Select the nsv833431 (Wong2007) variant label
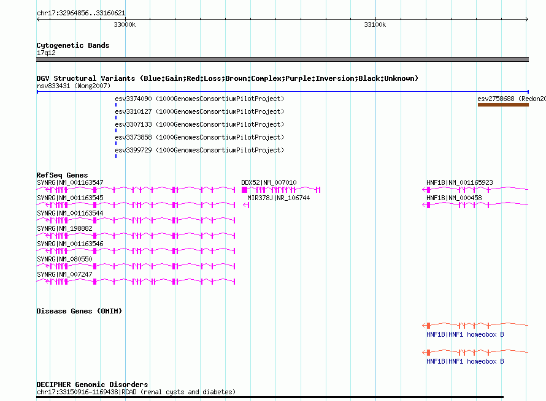Viewport: 546px width, 401px height. (x=74, y=86)
